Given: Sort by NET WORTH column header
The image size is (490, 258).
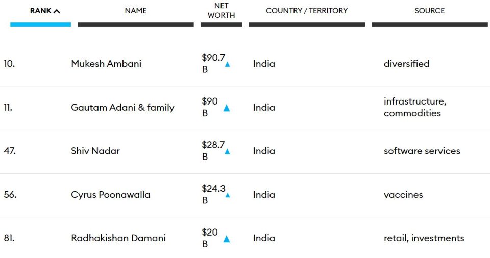Looking at the screenshot, I should click(x=221, y=10).
